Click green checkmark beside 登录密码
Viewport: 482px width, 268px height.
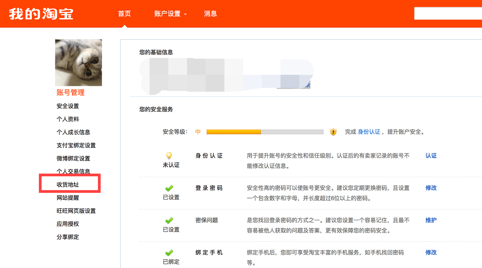169,188
